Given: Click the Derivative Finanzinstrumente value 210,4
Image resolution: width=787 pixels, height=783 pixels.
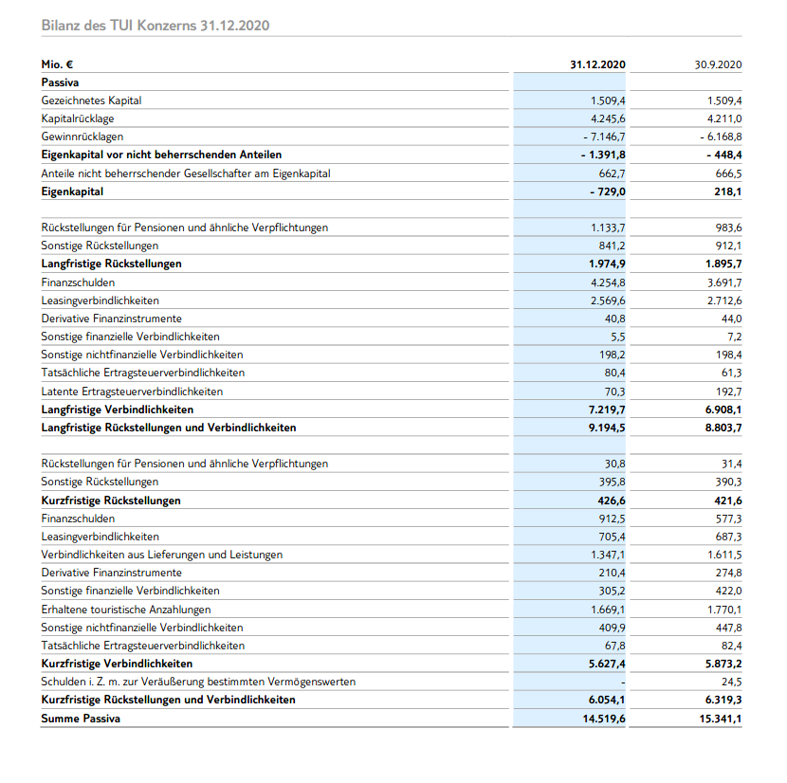Looking at the screenshot, I should pyautogui.click(x=612, y=573).
